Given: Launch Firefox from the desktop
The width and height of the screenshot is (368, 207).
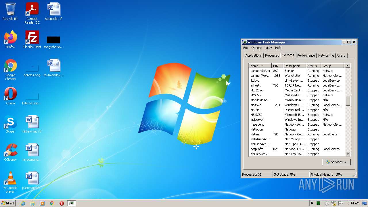Looking at the screenshot, I should [10, 39].
